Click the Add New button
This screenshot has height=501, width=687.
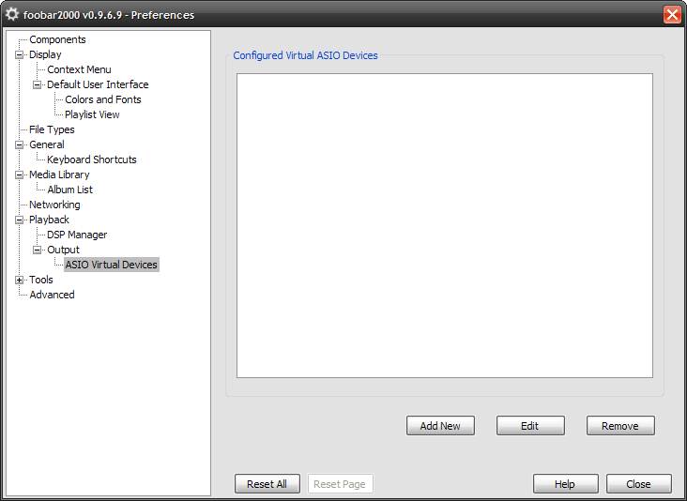tap(440, 426)
